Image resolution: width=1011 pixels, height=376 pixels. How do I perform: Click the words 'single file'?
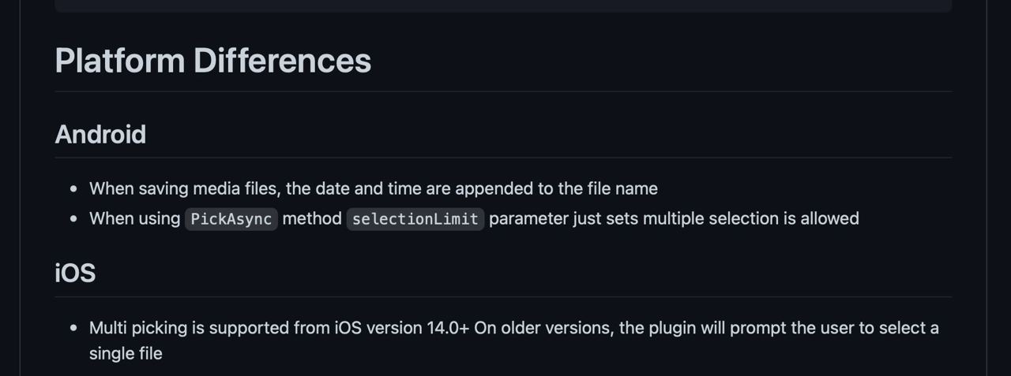tap(126, 353)
